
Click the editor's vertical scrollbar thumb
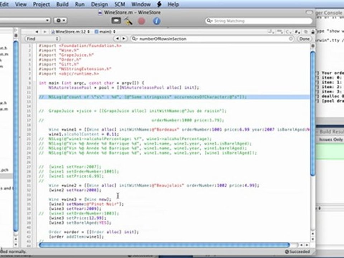point(313,113)
